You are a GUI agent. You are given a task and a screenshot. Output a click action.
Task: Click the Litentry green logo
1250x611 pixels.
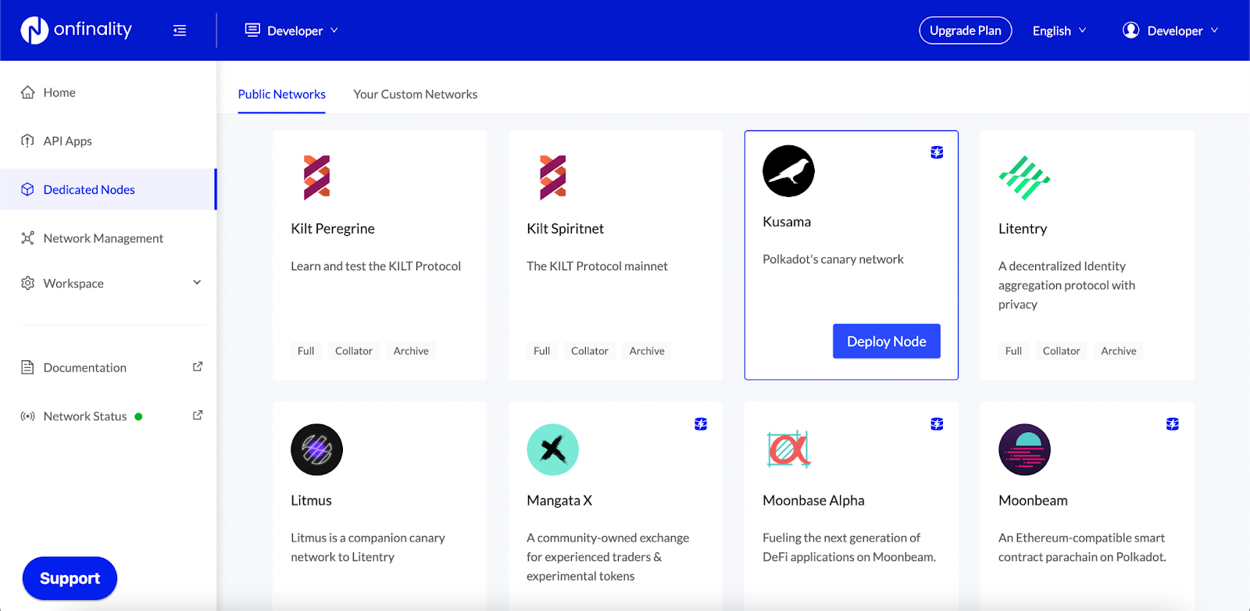click(x=1024, y=178)
